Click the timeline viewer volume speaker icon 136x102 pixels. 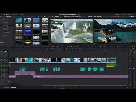click(x=100, y=46)
